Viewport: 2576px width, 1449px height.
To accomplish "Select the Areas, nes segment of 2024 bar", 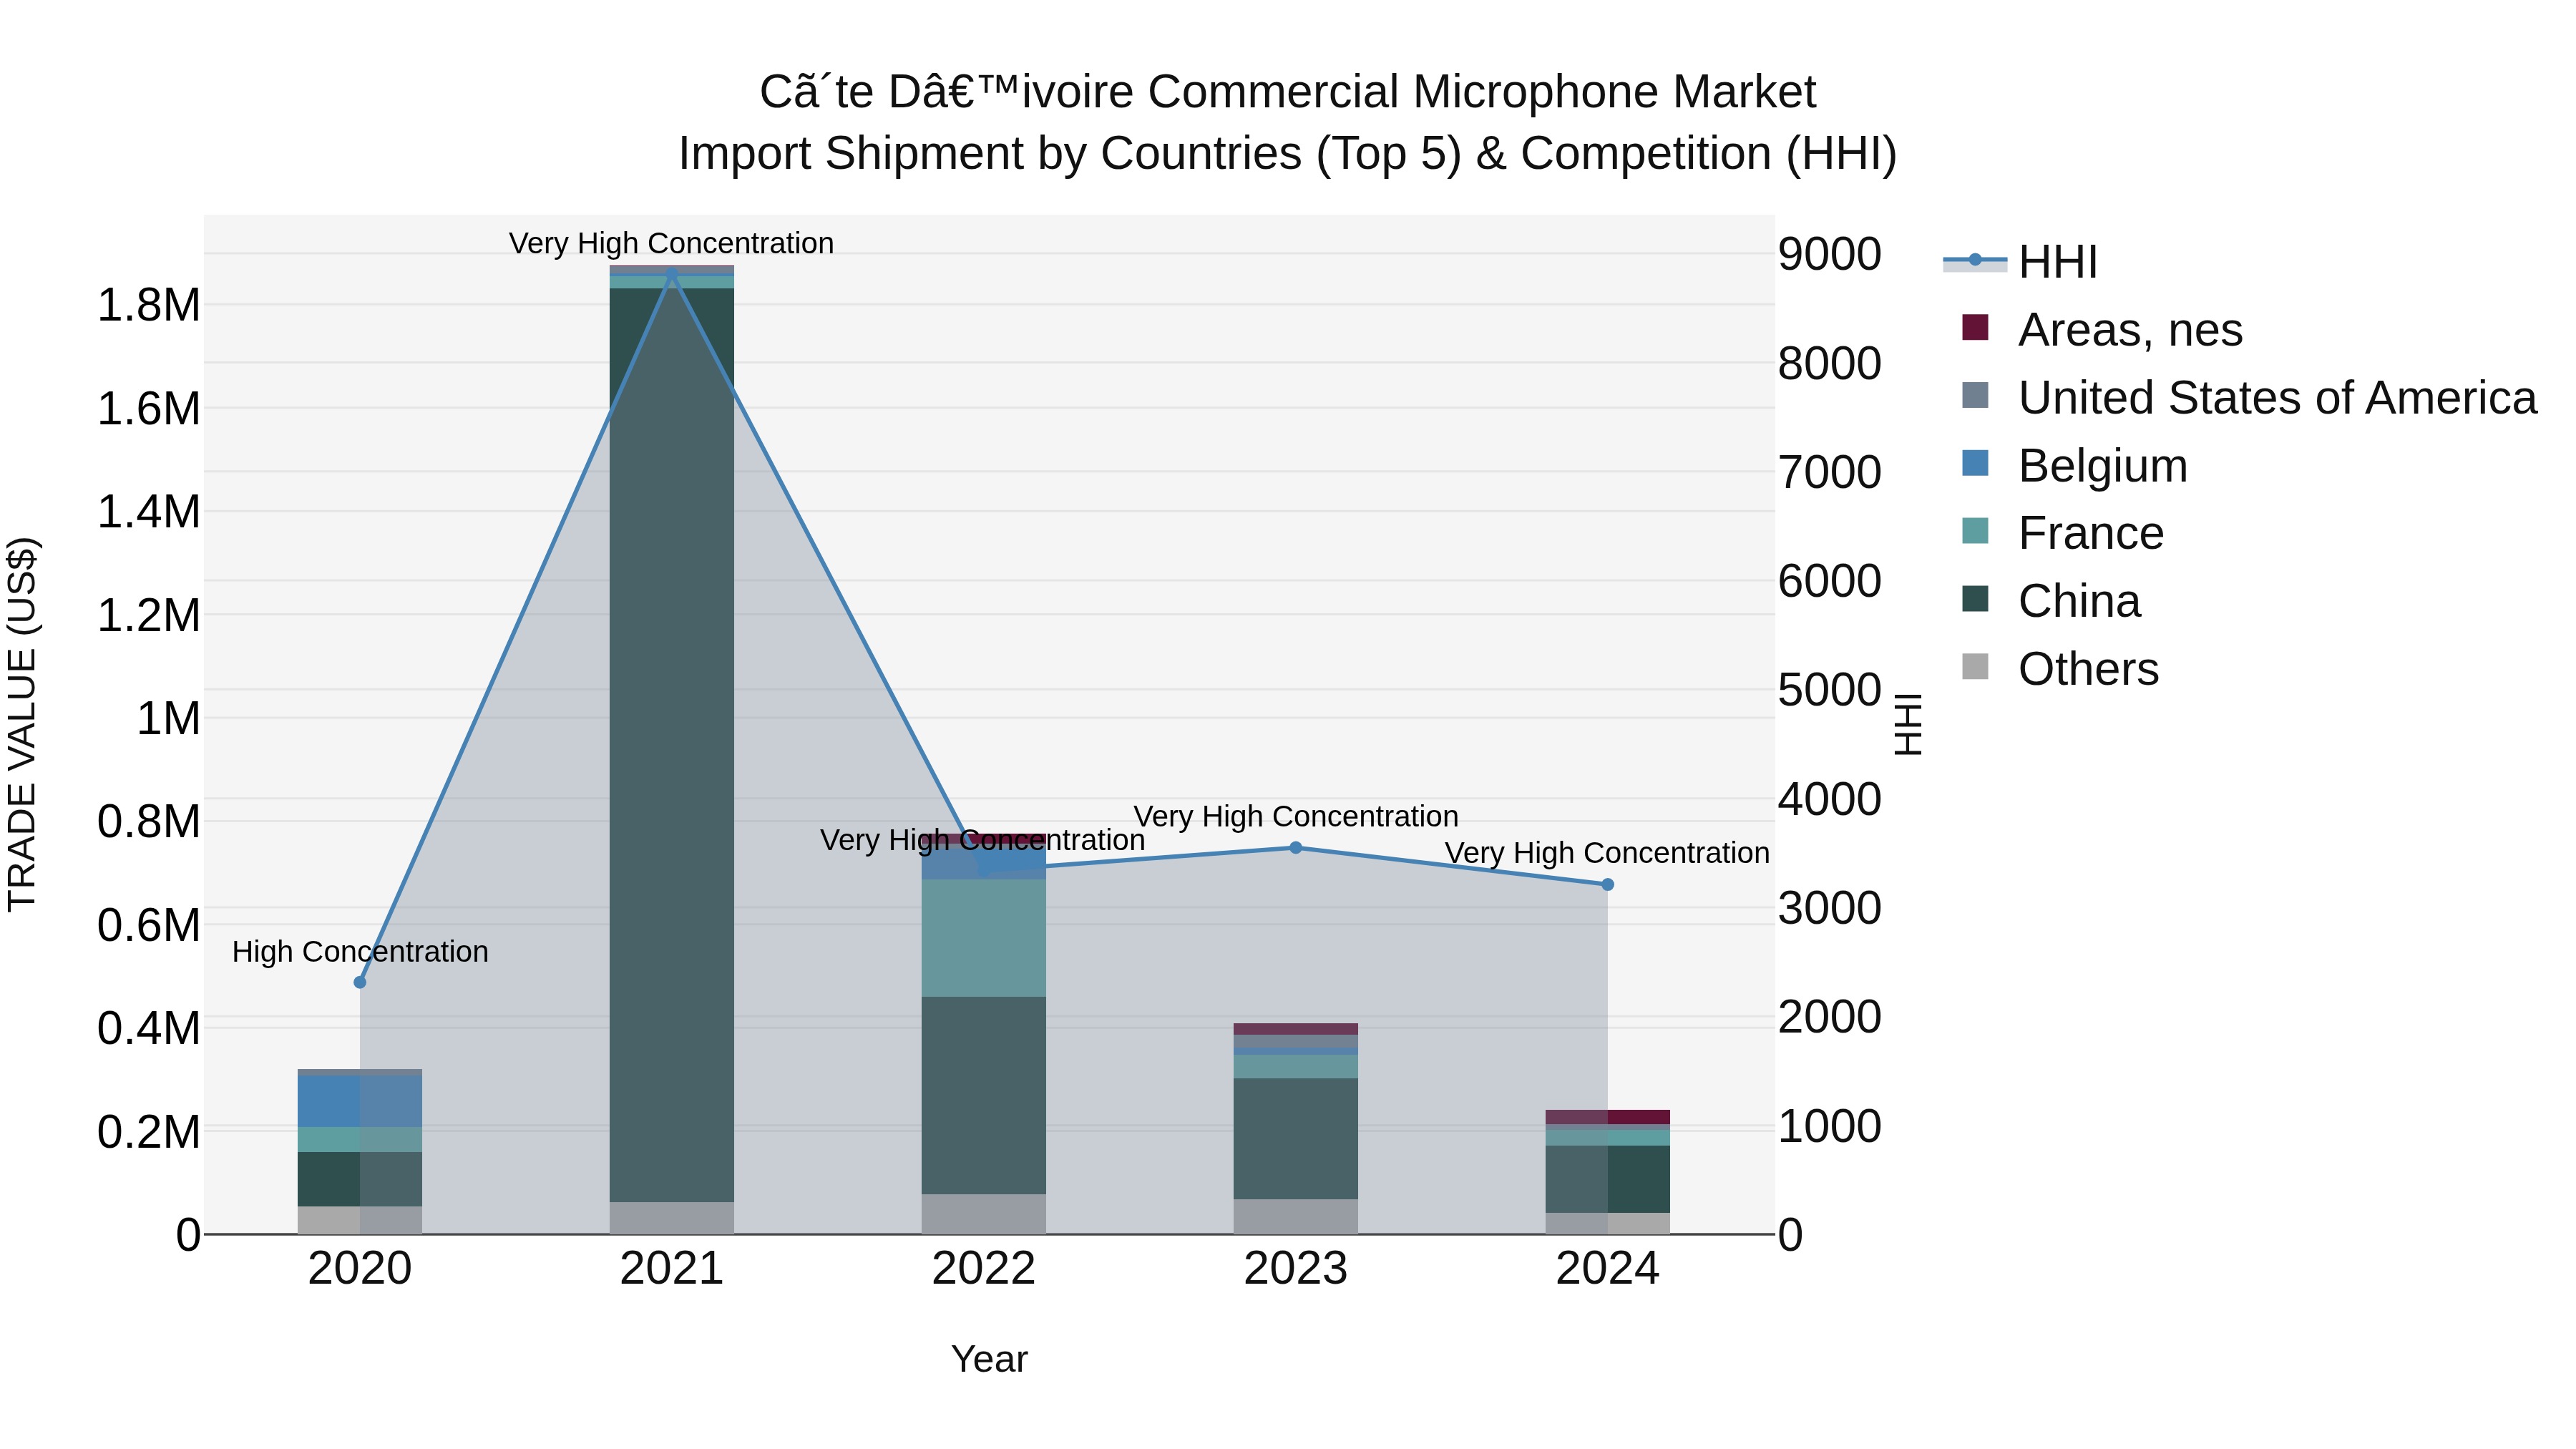I will (1607, 1118).
